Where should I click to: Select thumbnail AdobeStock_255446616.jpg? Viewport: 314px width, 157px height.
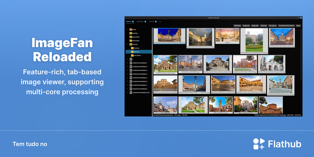click(190, 64)
